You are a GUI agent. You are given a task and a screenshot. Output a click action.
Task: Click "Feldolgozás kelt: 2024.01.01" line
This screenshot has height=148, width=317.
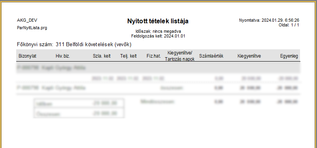click(158, 36)
